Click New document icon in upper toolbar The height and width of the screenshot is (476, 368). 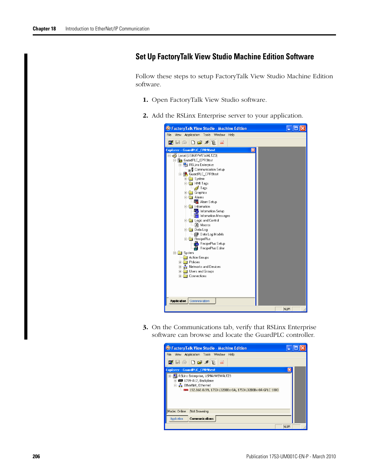193,142
